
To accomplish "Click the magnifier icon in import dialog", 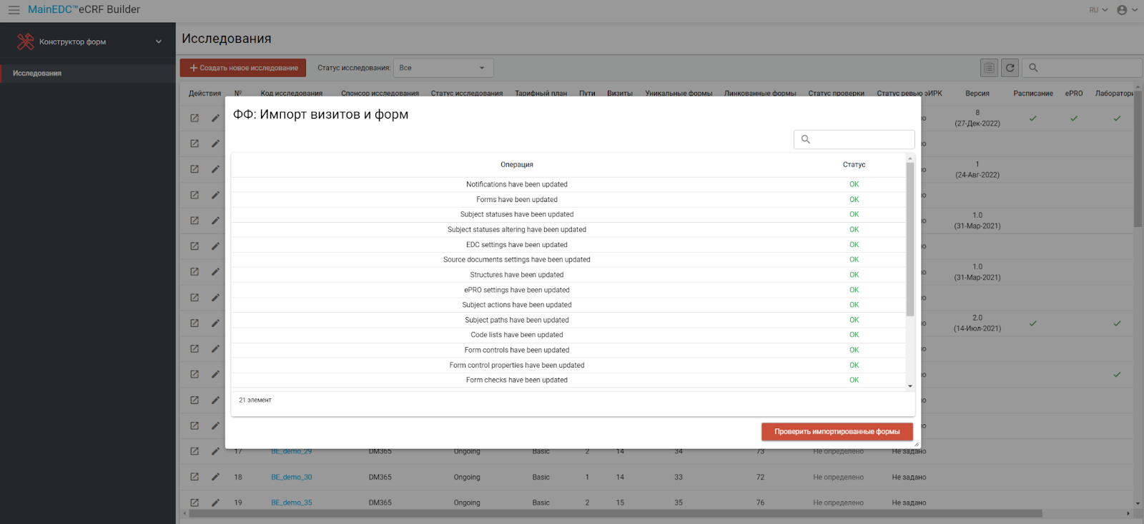I will coord(806,139).
